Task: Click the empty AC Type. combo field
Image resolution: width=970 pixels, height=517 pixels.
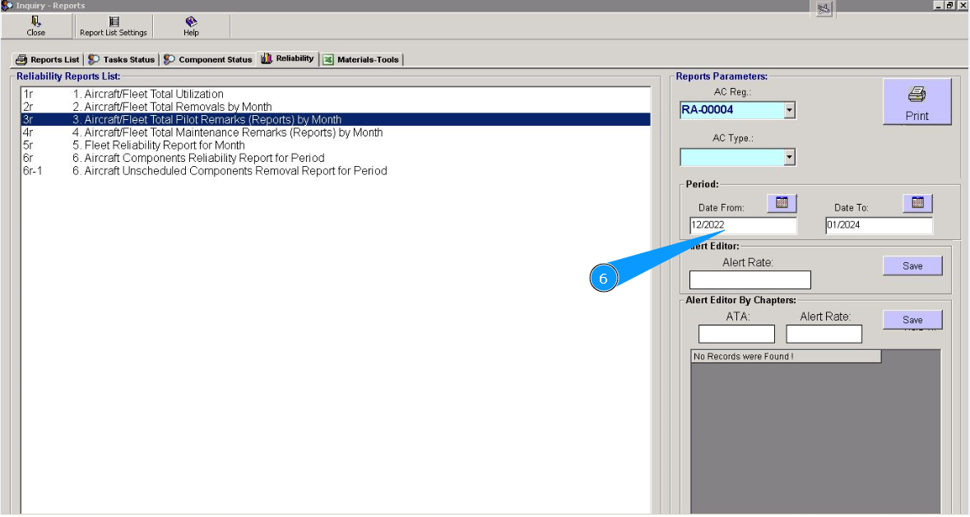Action: click(x=732, y=158)
